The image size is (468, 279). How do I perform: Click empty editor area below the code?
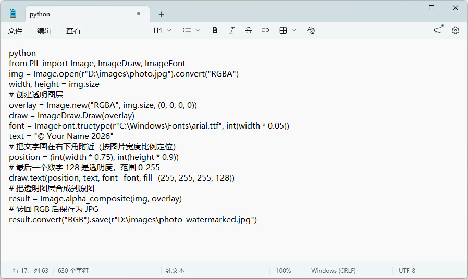click(x=234, y=243)
